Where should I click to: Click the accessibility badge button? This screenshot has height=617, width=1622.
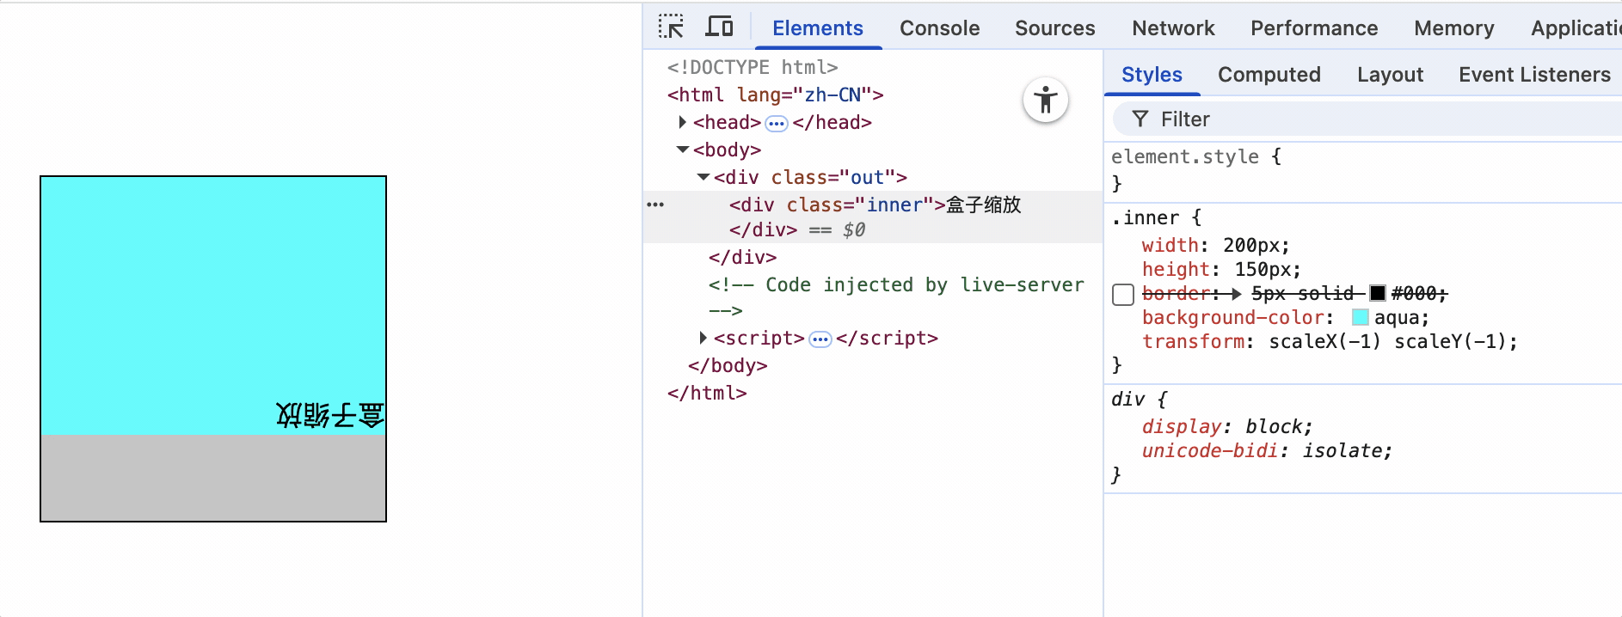pyautogui.click(x=1045, y=101)
